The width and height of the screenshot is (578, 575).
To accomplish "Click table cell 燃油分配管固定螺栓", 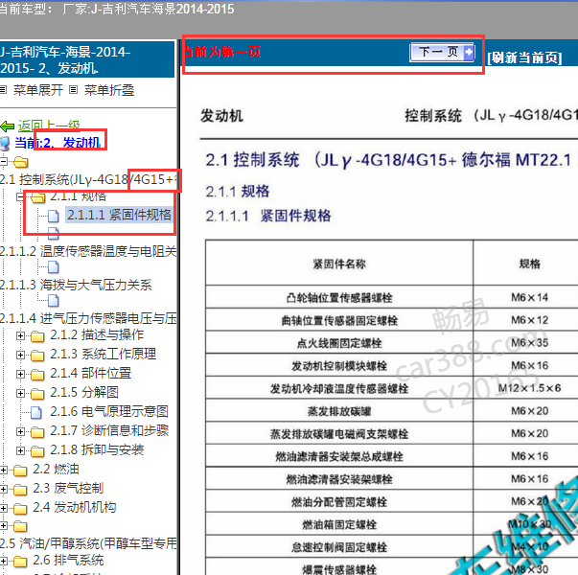I will [339, 501].
